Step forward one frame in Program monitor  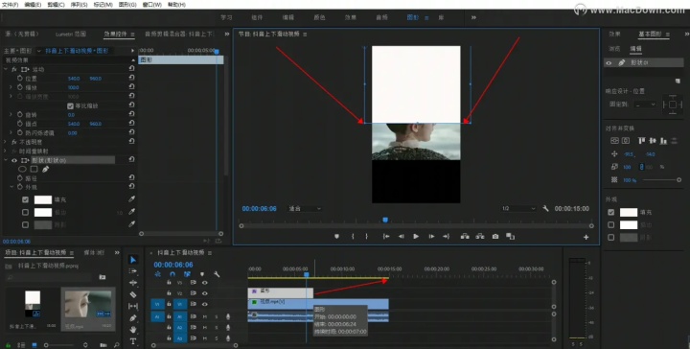431,236
